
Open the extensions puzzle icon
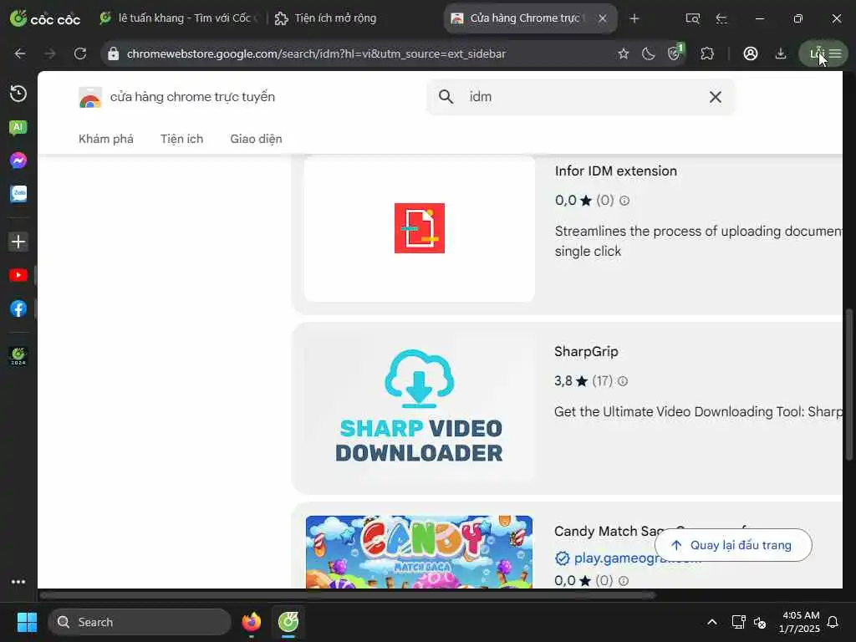tap(707, 53)
